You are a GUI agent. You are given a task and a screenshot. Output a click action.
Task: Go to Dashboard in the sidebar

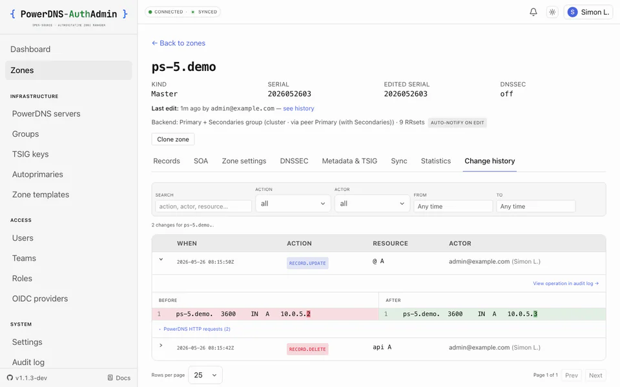68,50
